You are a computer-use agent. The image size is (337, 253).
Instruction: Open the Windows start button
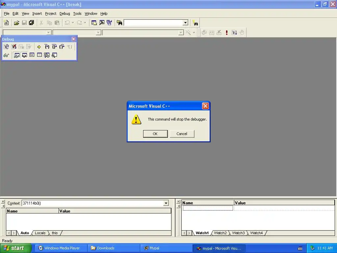tap(15, 248)
